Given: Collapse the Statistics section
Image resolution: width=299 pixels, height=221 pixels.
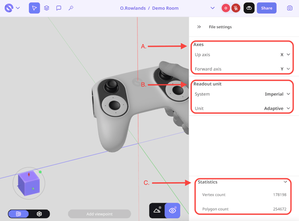Looking at the screenshot, I should [x=286, y=182].
